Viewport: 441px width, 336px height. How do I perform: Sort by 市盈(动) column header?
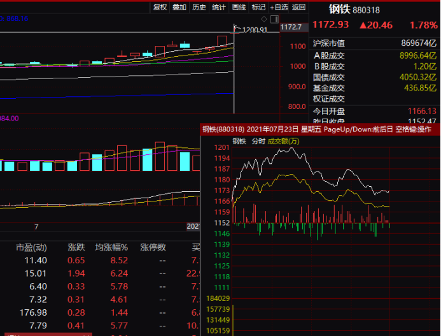pos(31,247)
